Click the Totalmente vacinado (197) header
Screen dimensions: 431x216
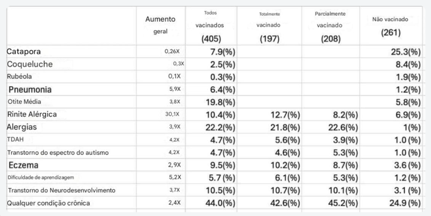269,26
